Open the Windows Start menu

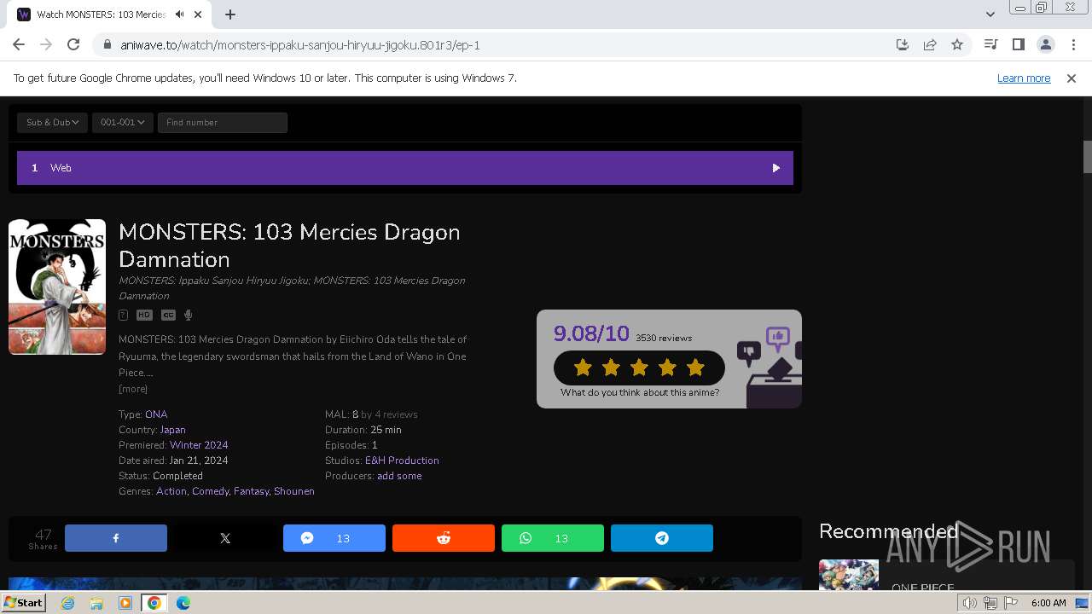(x=24, y=603)
